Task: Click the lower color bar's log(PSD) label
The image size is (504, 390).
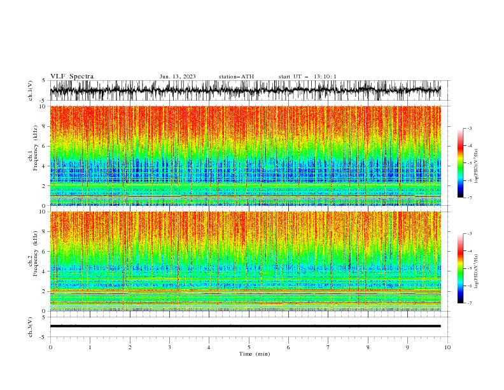Action: pyautogui.click(x=476, y=271)
